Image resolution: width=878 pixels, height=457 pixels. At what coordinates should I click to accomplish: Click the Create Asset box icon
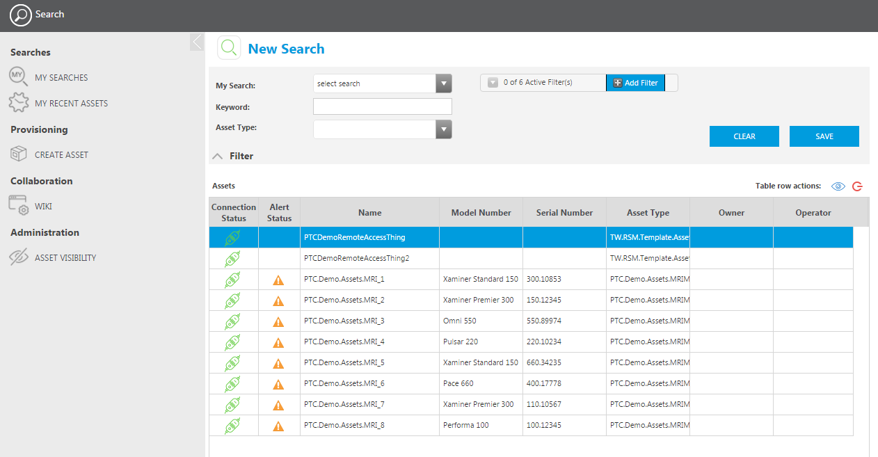[19, 154]
